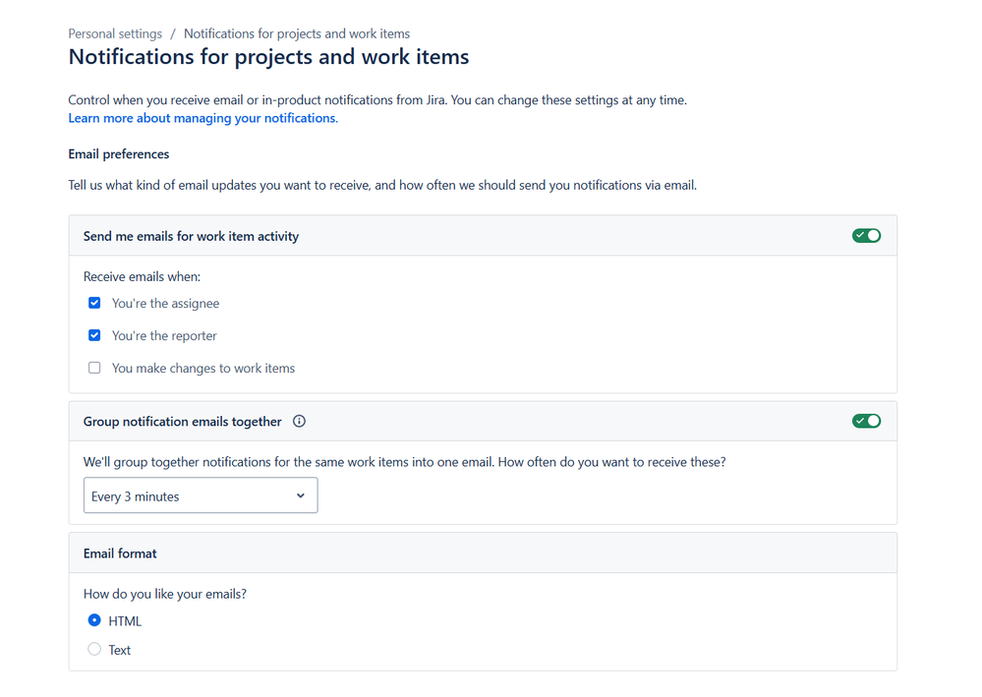This screenshot has height=697, width=982.
Task: Click the Group notification emails together heading text
Action: 182,422
